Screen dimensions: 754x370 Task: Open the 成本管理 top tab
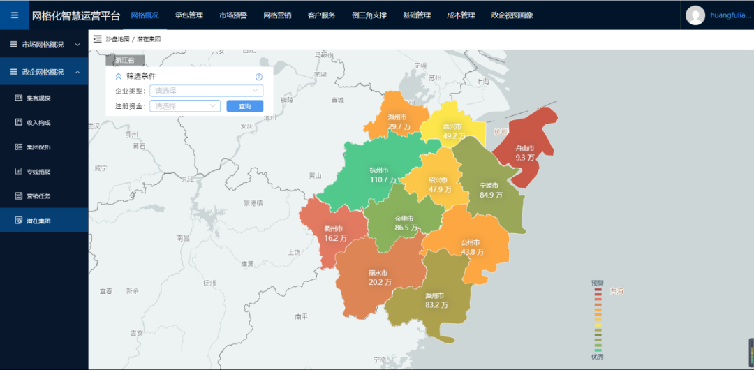click(461, 15)
